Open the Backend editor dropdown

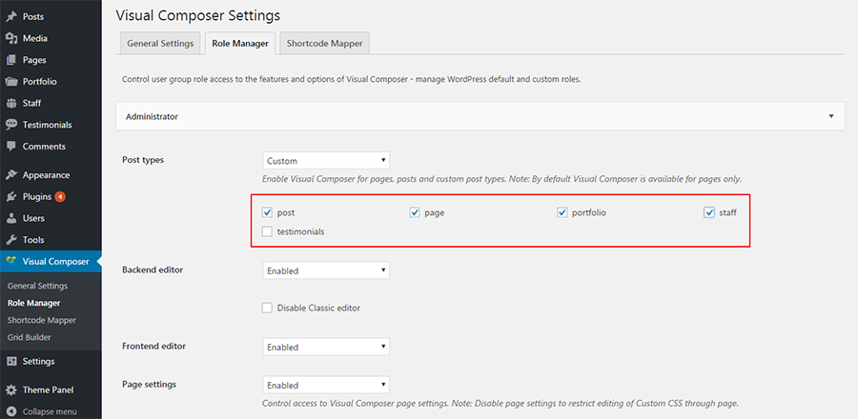click(x=326, y=270)
